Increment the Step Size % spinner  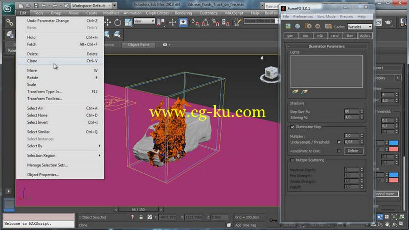[362, 110]
